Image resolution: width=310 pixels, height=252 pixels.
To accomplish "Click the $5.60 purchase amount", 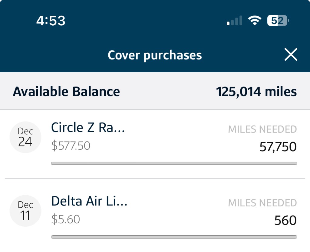I will point(65,219).
